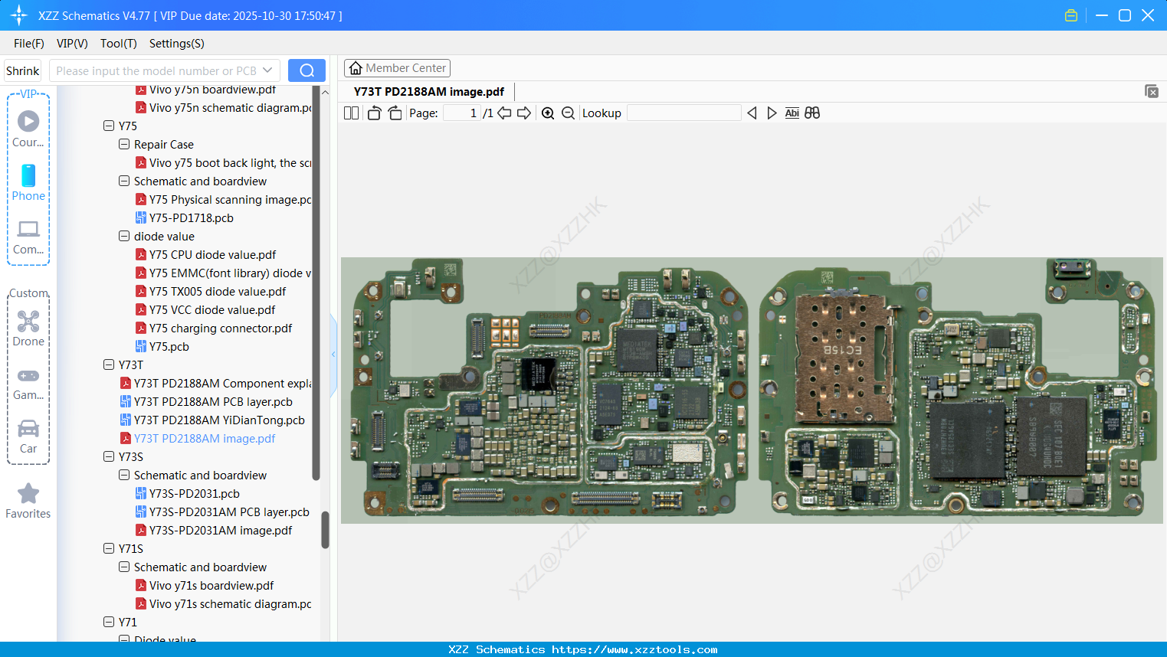Open Y75 Physical scanning image PDF
1167x657 pixels.
[224, 200]
